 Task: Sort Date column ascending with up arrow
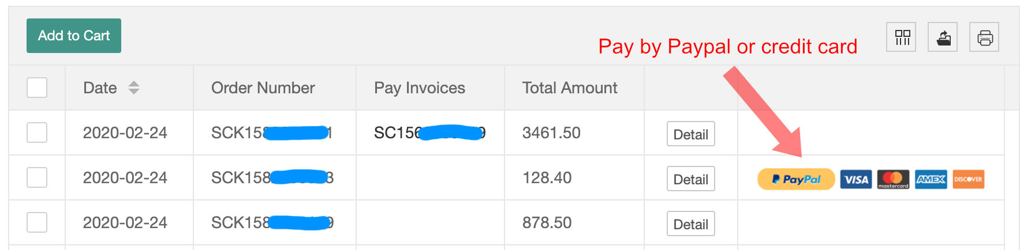click(134, 84)
